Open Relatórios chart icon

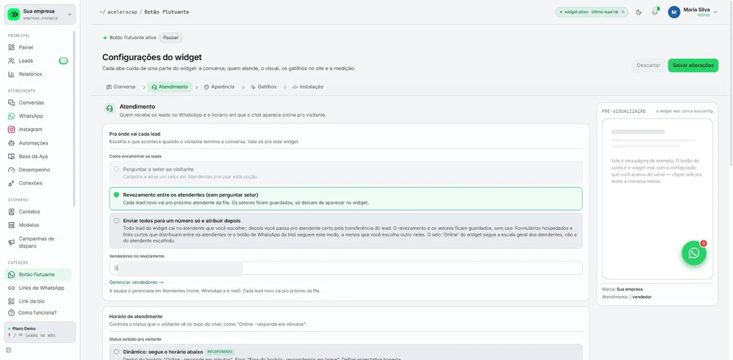click(12, 74)
